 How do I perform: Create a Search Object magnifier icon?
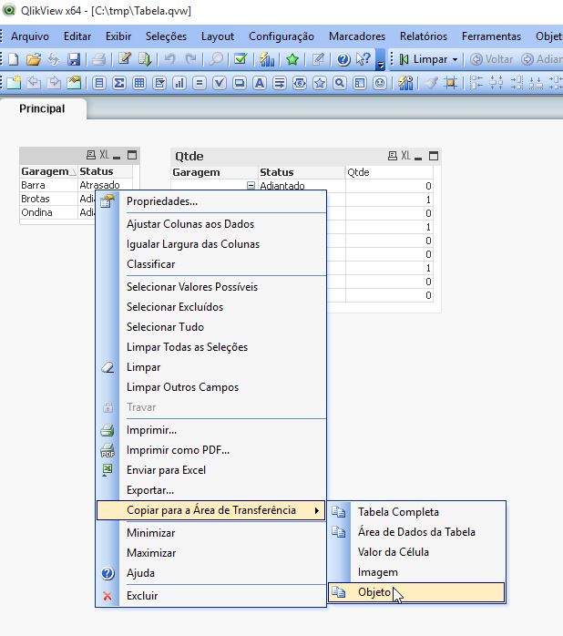(x=340, y=83)
